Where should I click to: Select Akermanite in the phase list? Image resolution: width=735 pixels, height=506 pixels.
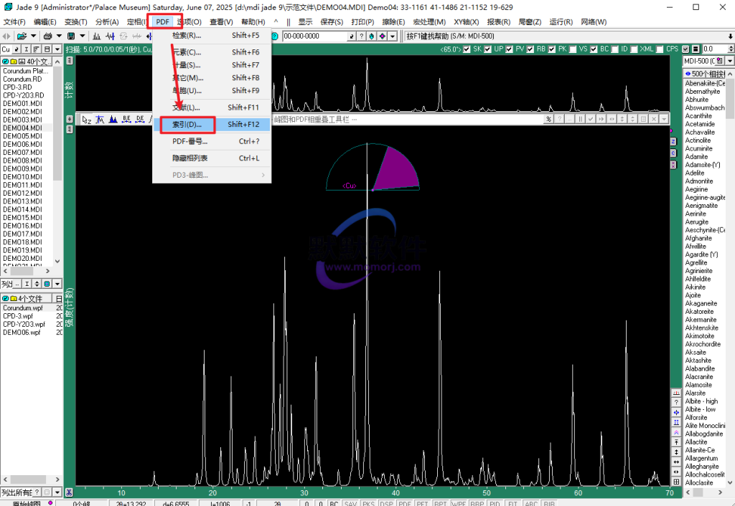(701, 320)
